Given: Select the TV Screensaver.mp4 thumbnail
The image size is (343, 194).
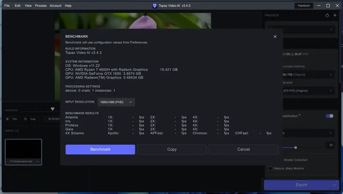Looking at the screenshot, I should pos(24,152).
